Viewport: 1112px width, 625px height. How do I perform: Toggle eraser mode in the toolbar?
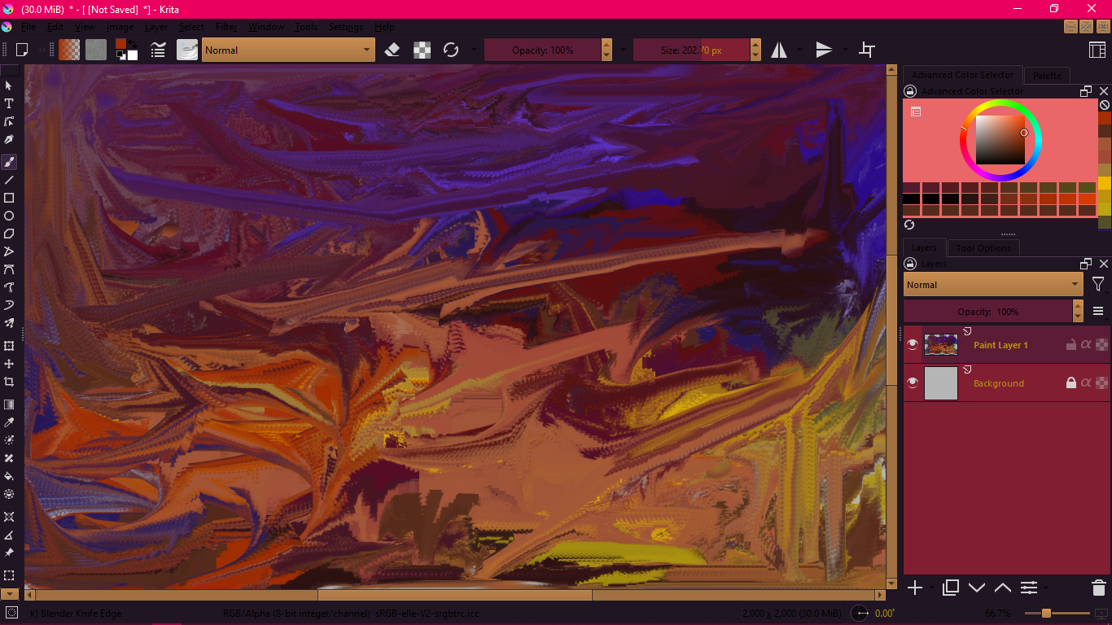click(x=392, y=50)
